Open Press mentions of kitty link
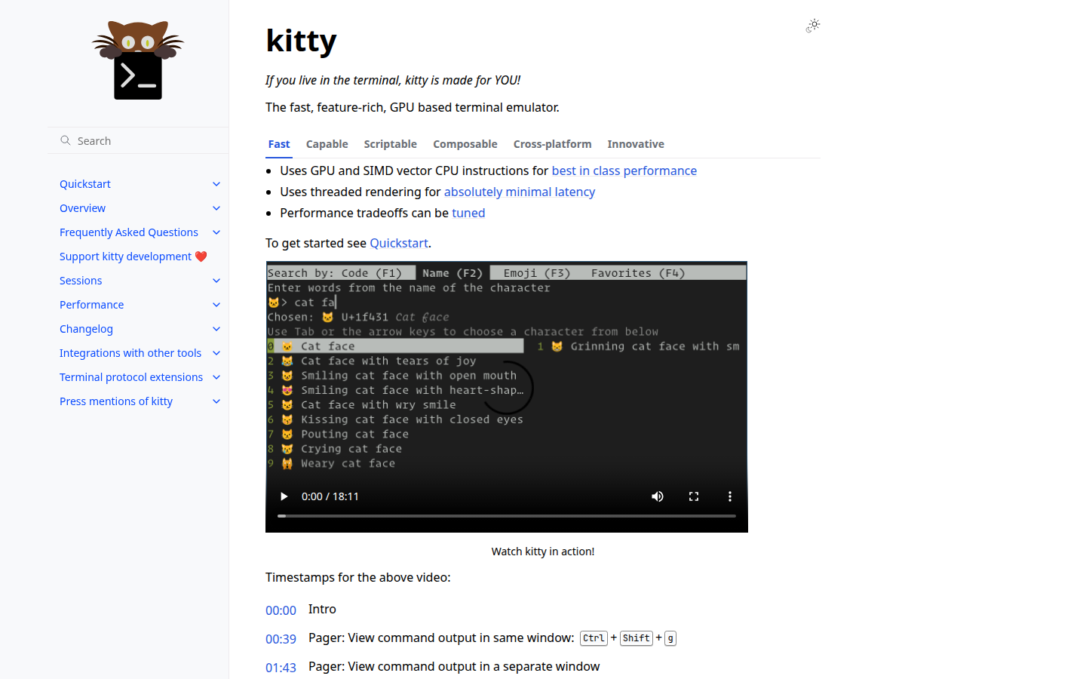 pyautogui.click(x=116, y=401)
